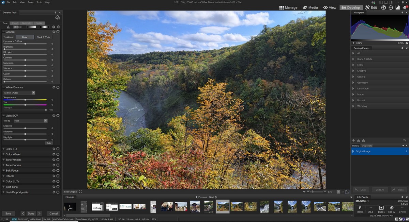Open Light EQ settings gear
The height and width of the screenshot is (222, 409).
54,116
